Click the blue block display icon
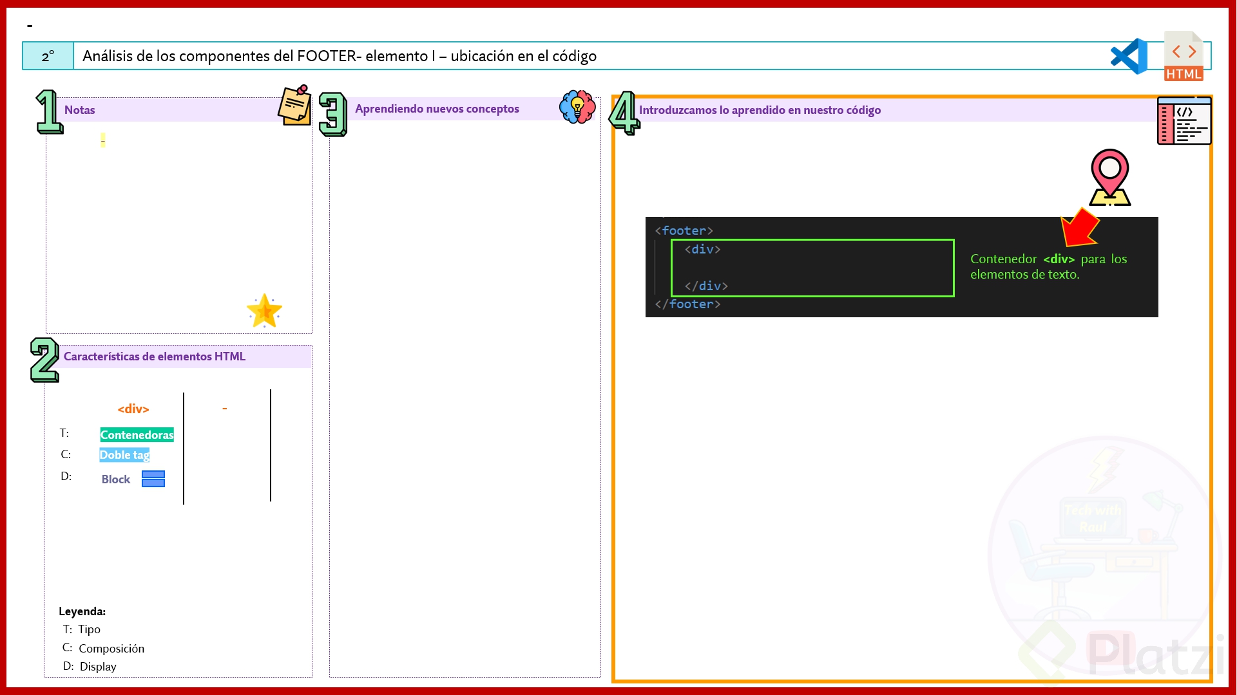Image resolution: width=1237 pixels, height=695 pixels. click(x=153, y=479)
